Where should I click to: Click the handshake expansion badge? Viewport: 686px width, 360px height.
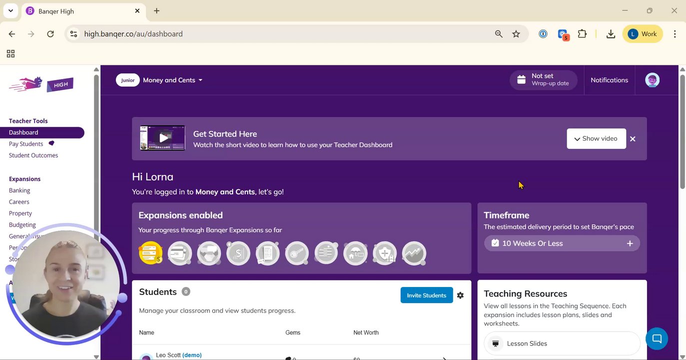click(x=209, y=253)
